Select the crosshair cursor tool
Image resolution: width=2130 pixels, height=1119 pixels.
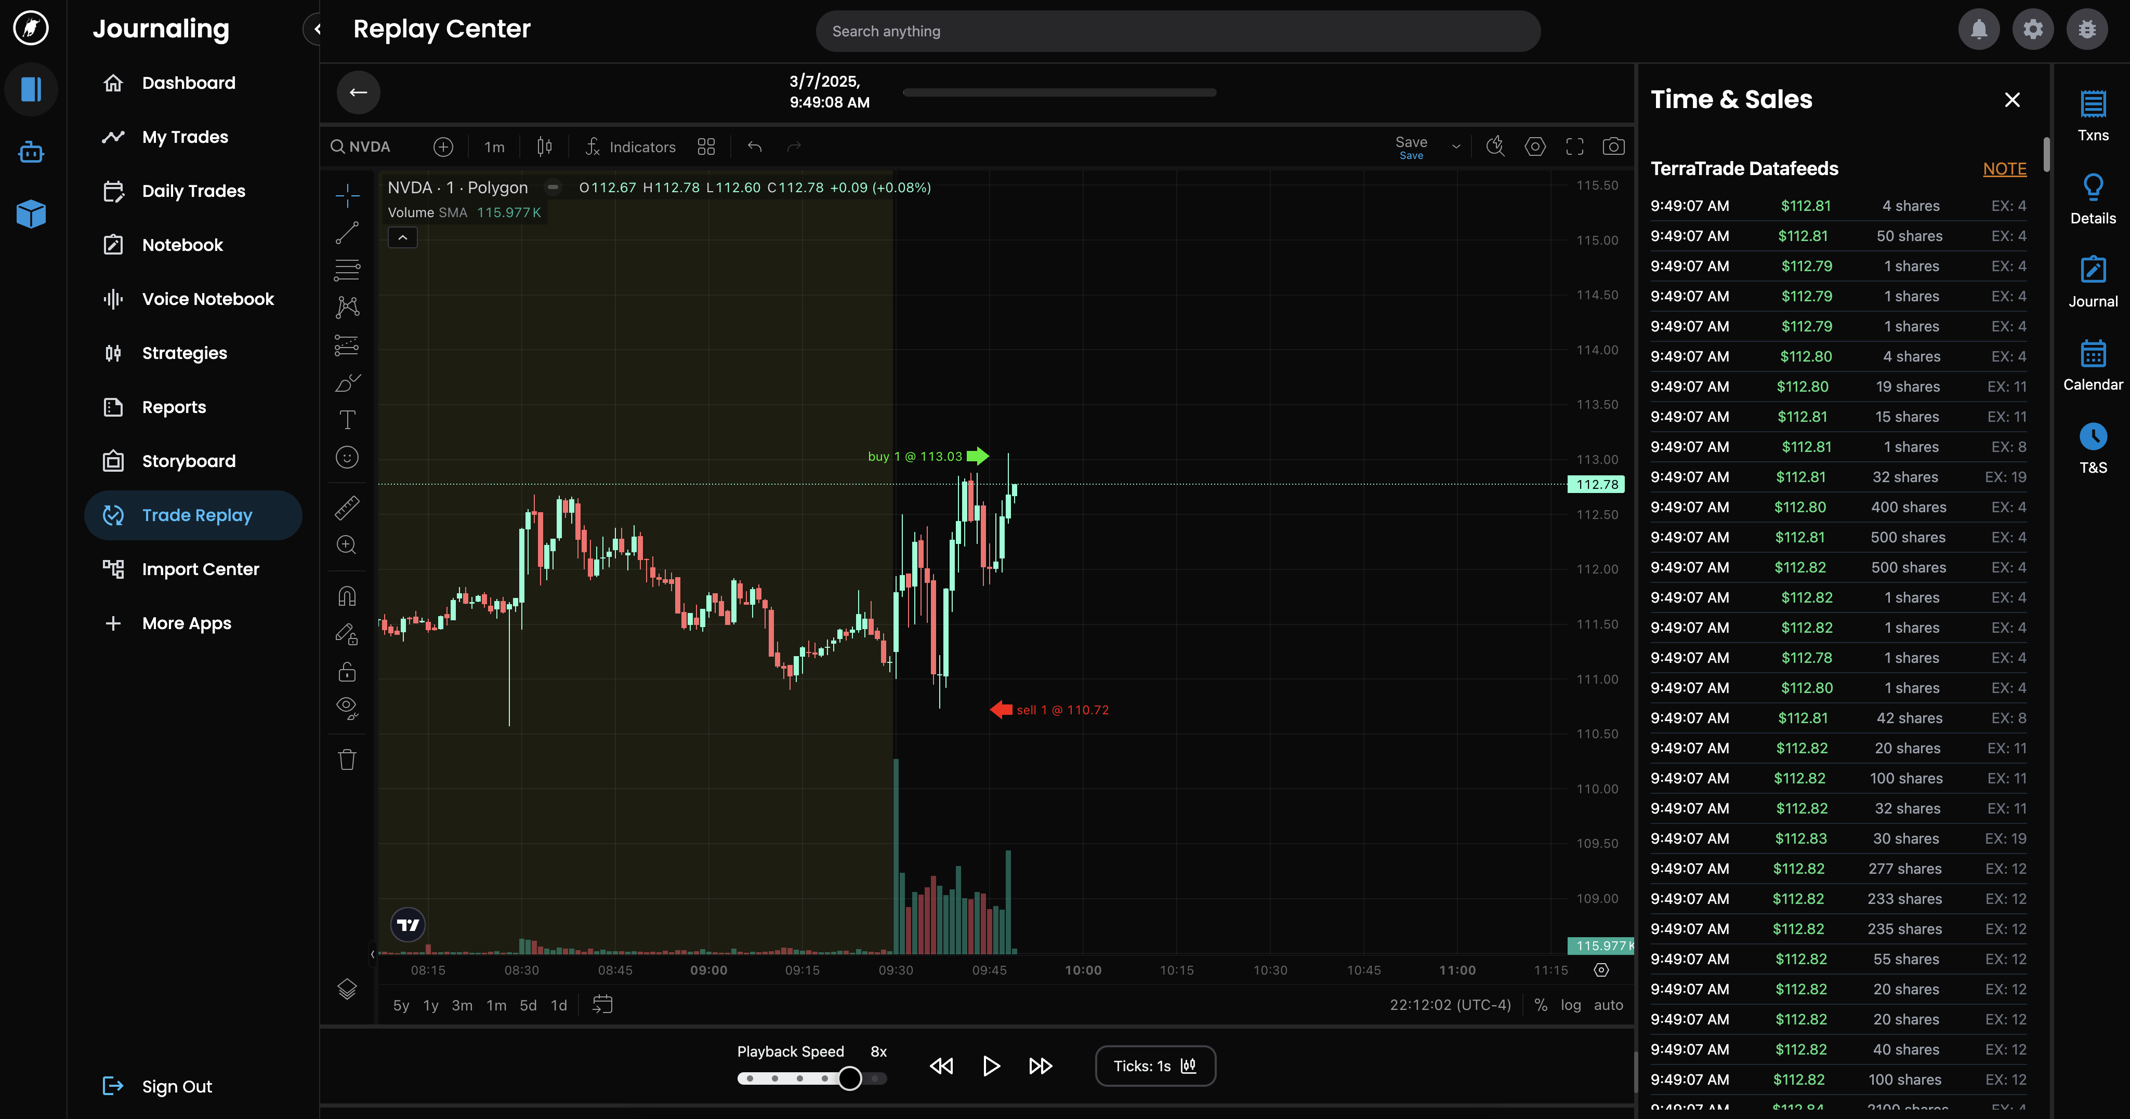[347, 196]
